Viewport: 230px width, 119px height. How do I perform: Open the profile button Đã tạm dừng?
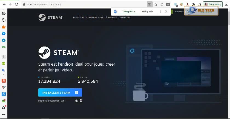click(x=213, y=4)
